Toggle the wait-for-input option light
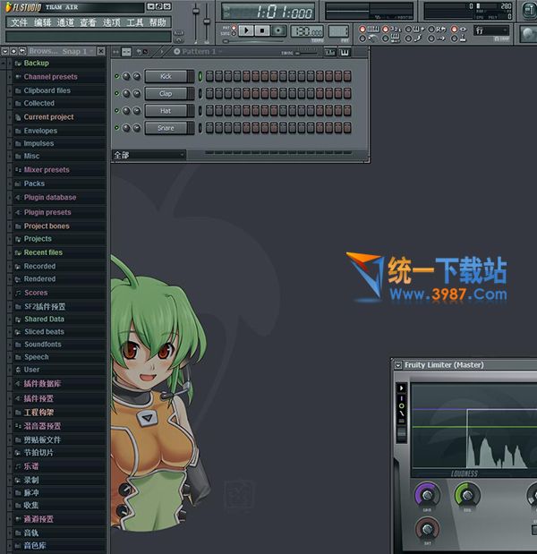Viewport: 537px width, 554px height. coord(386,38)
